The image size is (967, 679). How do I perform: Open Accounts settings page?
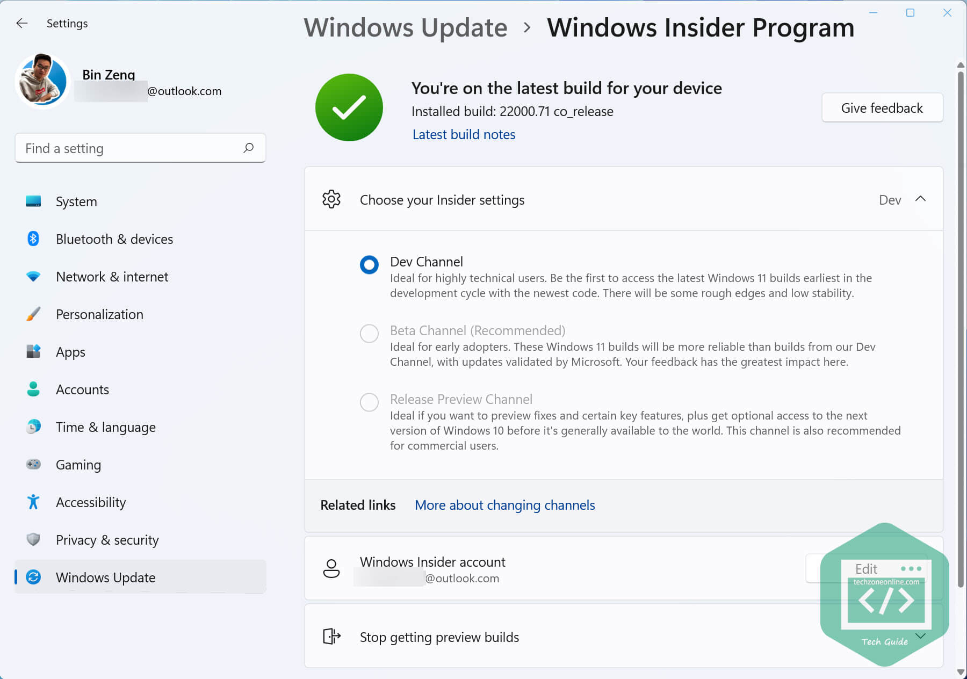140,389
